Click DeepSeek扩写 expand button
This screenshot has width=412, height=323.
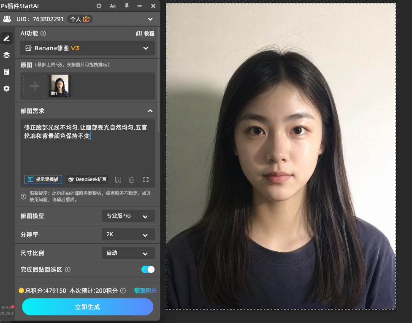click(x=87, y=180)
